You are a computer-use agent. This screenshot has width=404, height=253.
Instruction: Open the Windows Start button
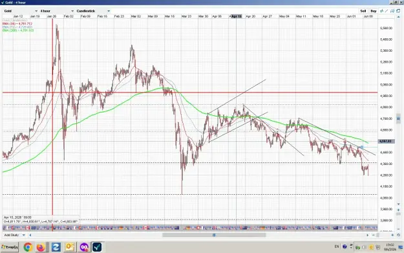point(10,247)
